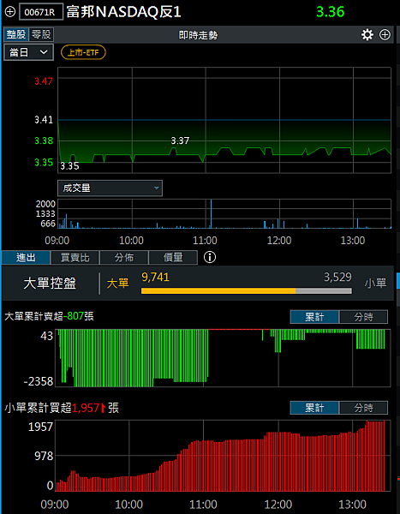Click the 上市-ETF tag button
The width and height of the screenshot is (400, 514).
pos(83,52)
